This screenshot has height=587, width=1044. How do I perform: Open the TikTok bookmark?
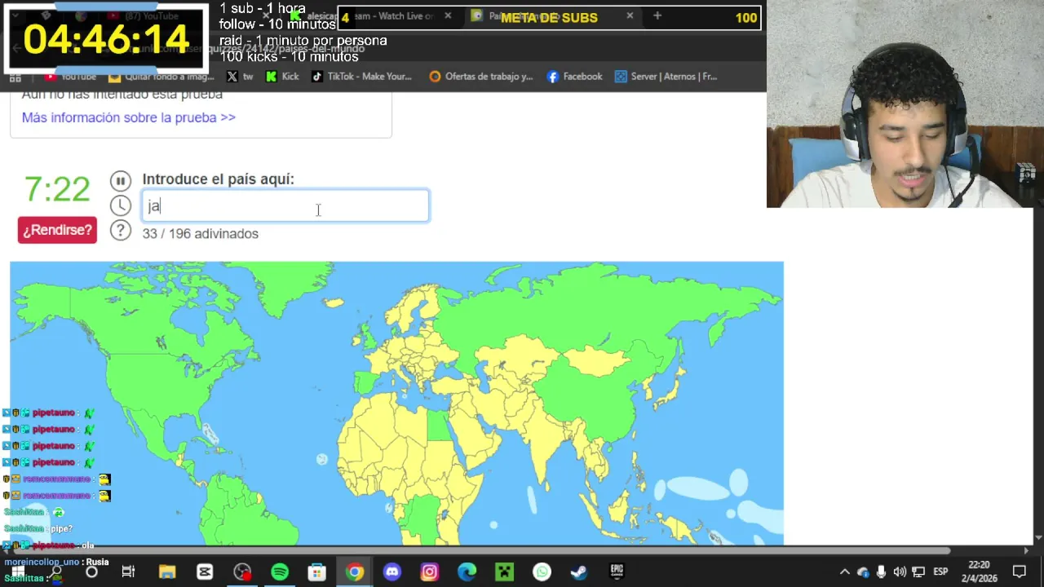point(361,77)
